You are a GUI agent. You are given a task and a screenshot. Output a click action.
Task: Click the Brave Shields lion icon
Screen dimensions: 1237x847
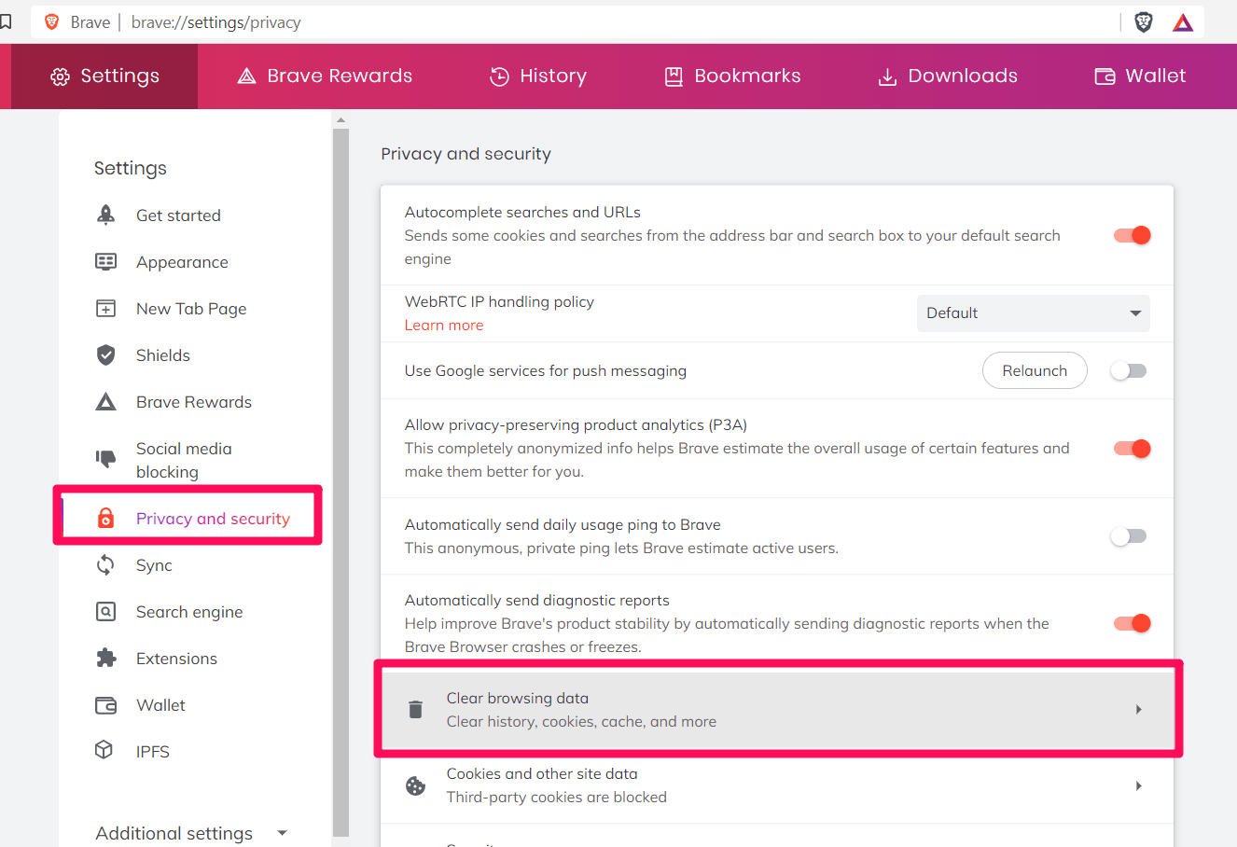pyautogui.click(x=1143, y=22)
